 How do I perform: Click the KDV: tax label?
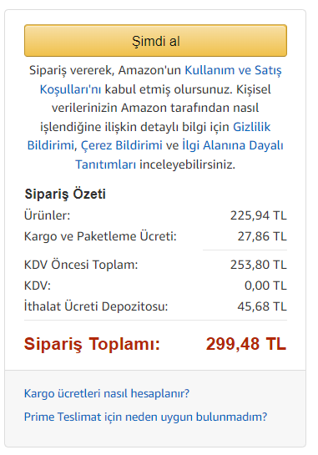[x=38, y=286]
